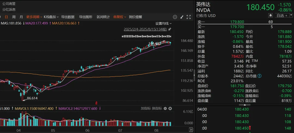Open the 更多周期 period dropdown

tap(34, 17)
